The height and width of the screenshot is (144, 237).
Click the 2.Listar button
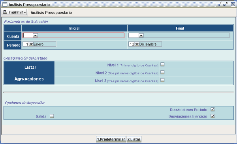click(134, 139)
